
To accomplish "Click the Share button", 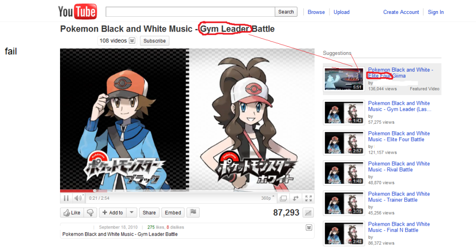I will (x=149, y=213).
